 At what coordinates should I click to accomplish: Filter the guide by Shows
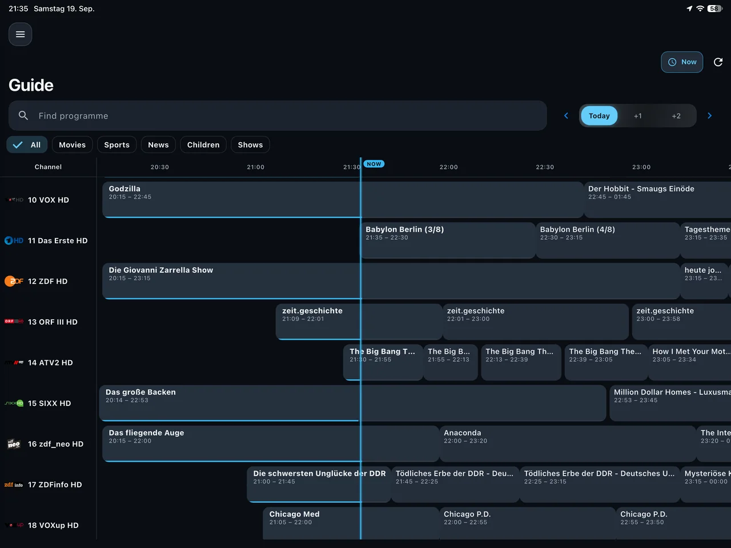coord(250,144)
